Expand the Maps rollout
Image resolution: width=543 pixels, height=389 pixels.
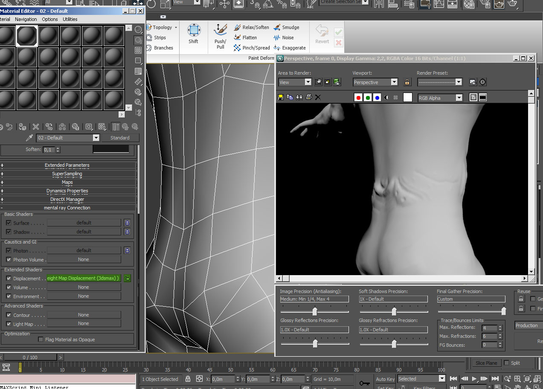67,182
